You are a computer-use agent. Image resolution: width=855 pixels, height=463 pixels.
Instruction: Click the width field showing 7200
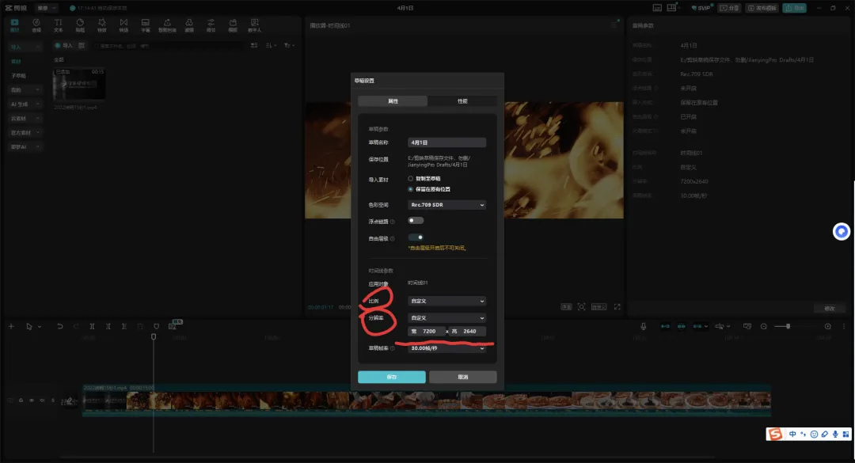tap(426, 331)
